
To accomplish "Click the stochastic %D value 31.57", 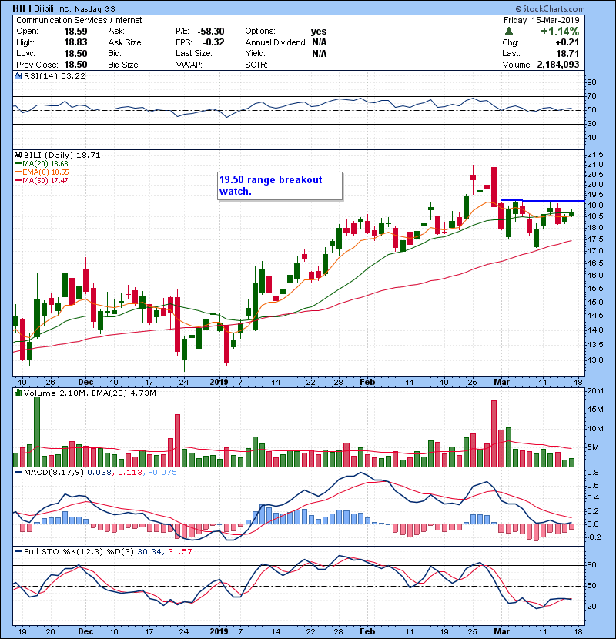I will pyautogui.click(x=179, y=552).
